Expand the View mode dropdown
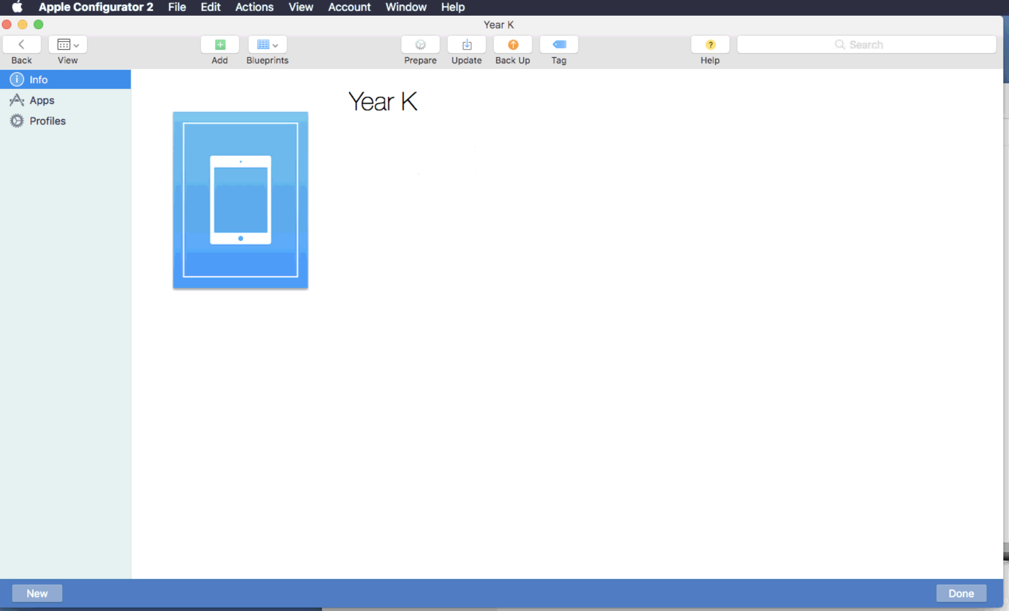 point(68,45)
